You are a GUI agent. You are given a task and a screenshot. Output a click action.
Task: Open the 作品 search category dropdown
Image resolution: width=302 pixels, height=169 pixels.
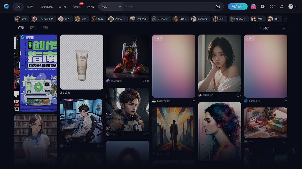(110, 6)
